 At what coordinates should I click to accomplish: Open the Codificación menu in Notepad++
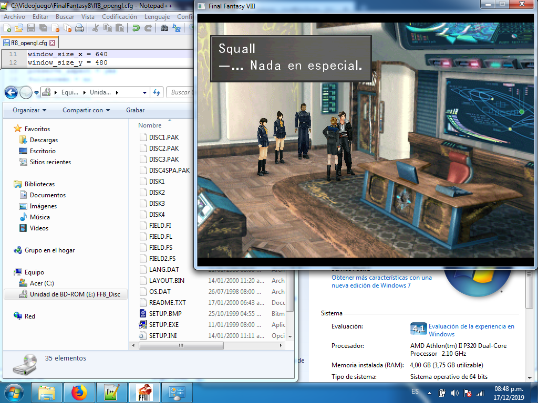(x=119, y=16)
